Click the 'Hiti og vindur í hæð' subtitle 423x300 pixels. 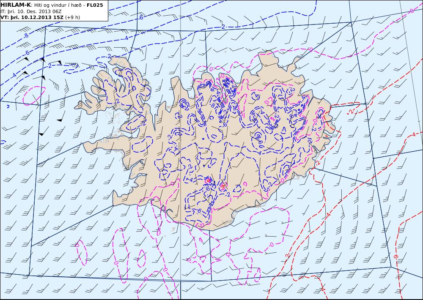click(x=58, y=5)
